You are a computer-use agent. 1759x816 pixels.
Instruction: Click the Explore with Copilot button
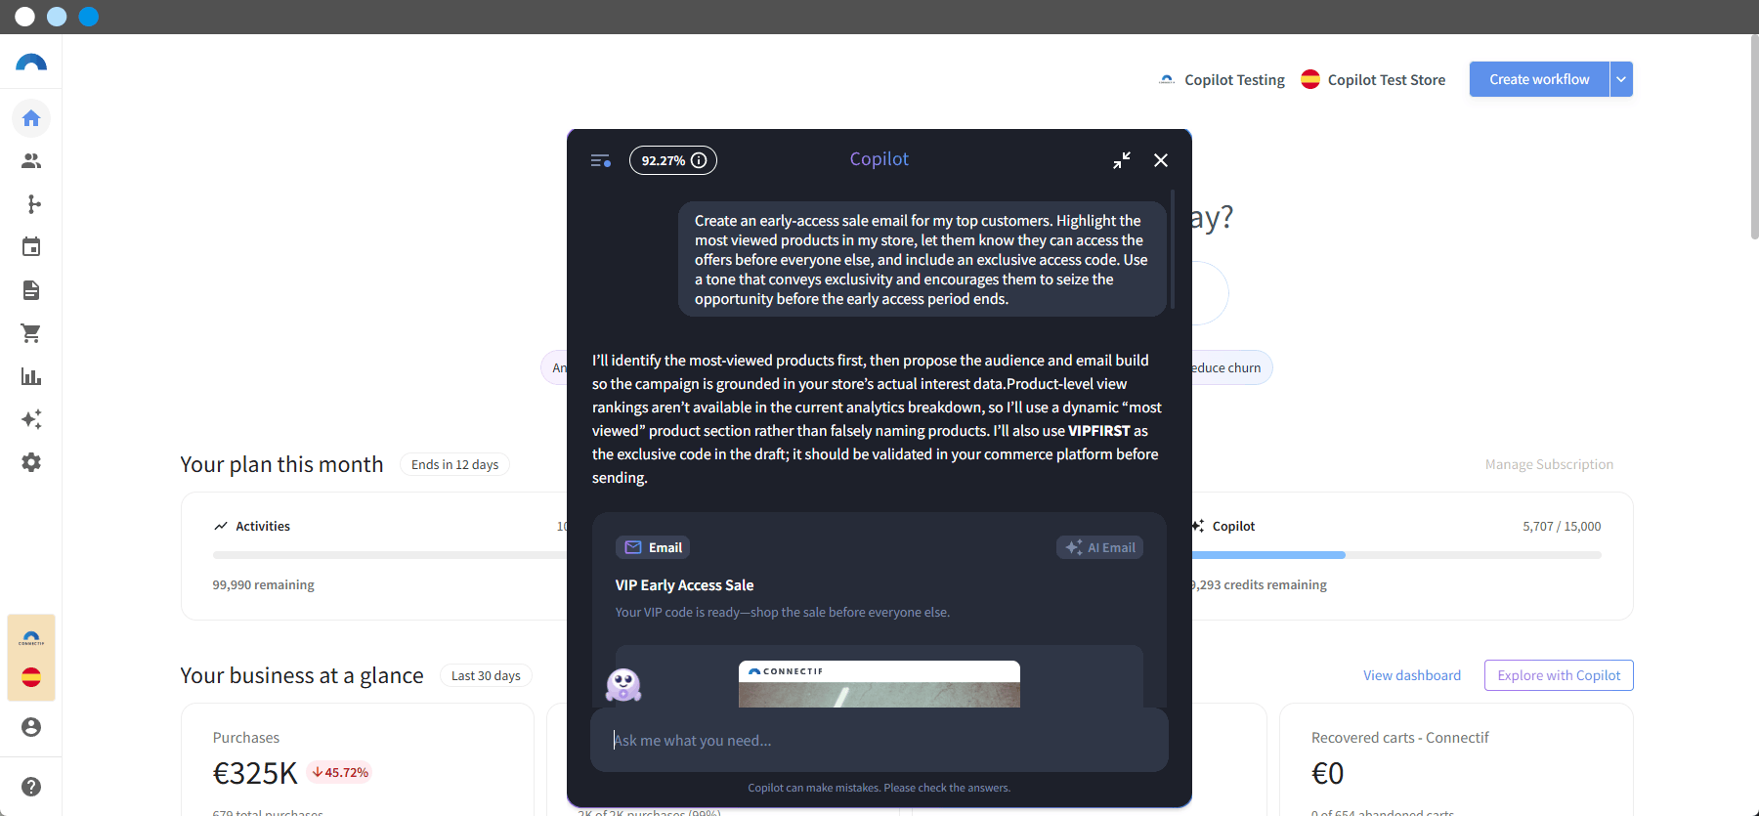(x=1559, y=675)
